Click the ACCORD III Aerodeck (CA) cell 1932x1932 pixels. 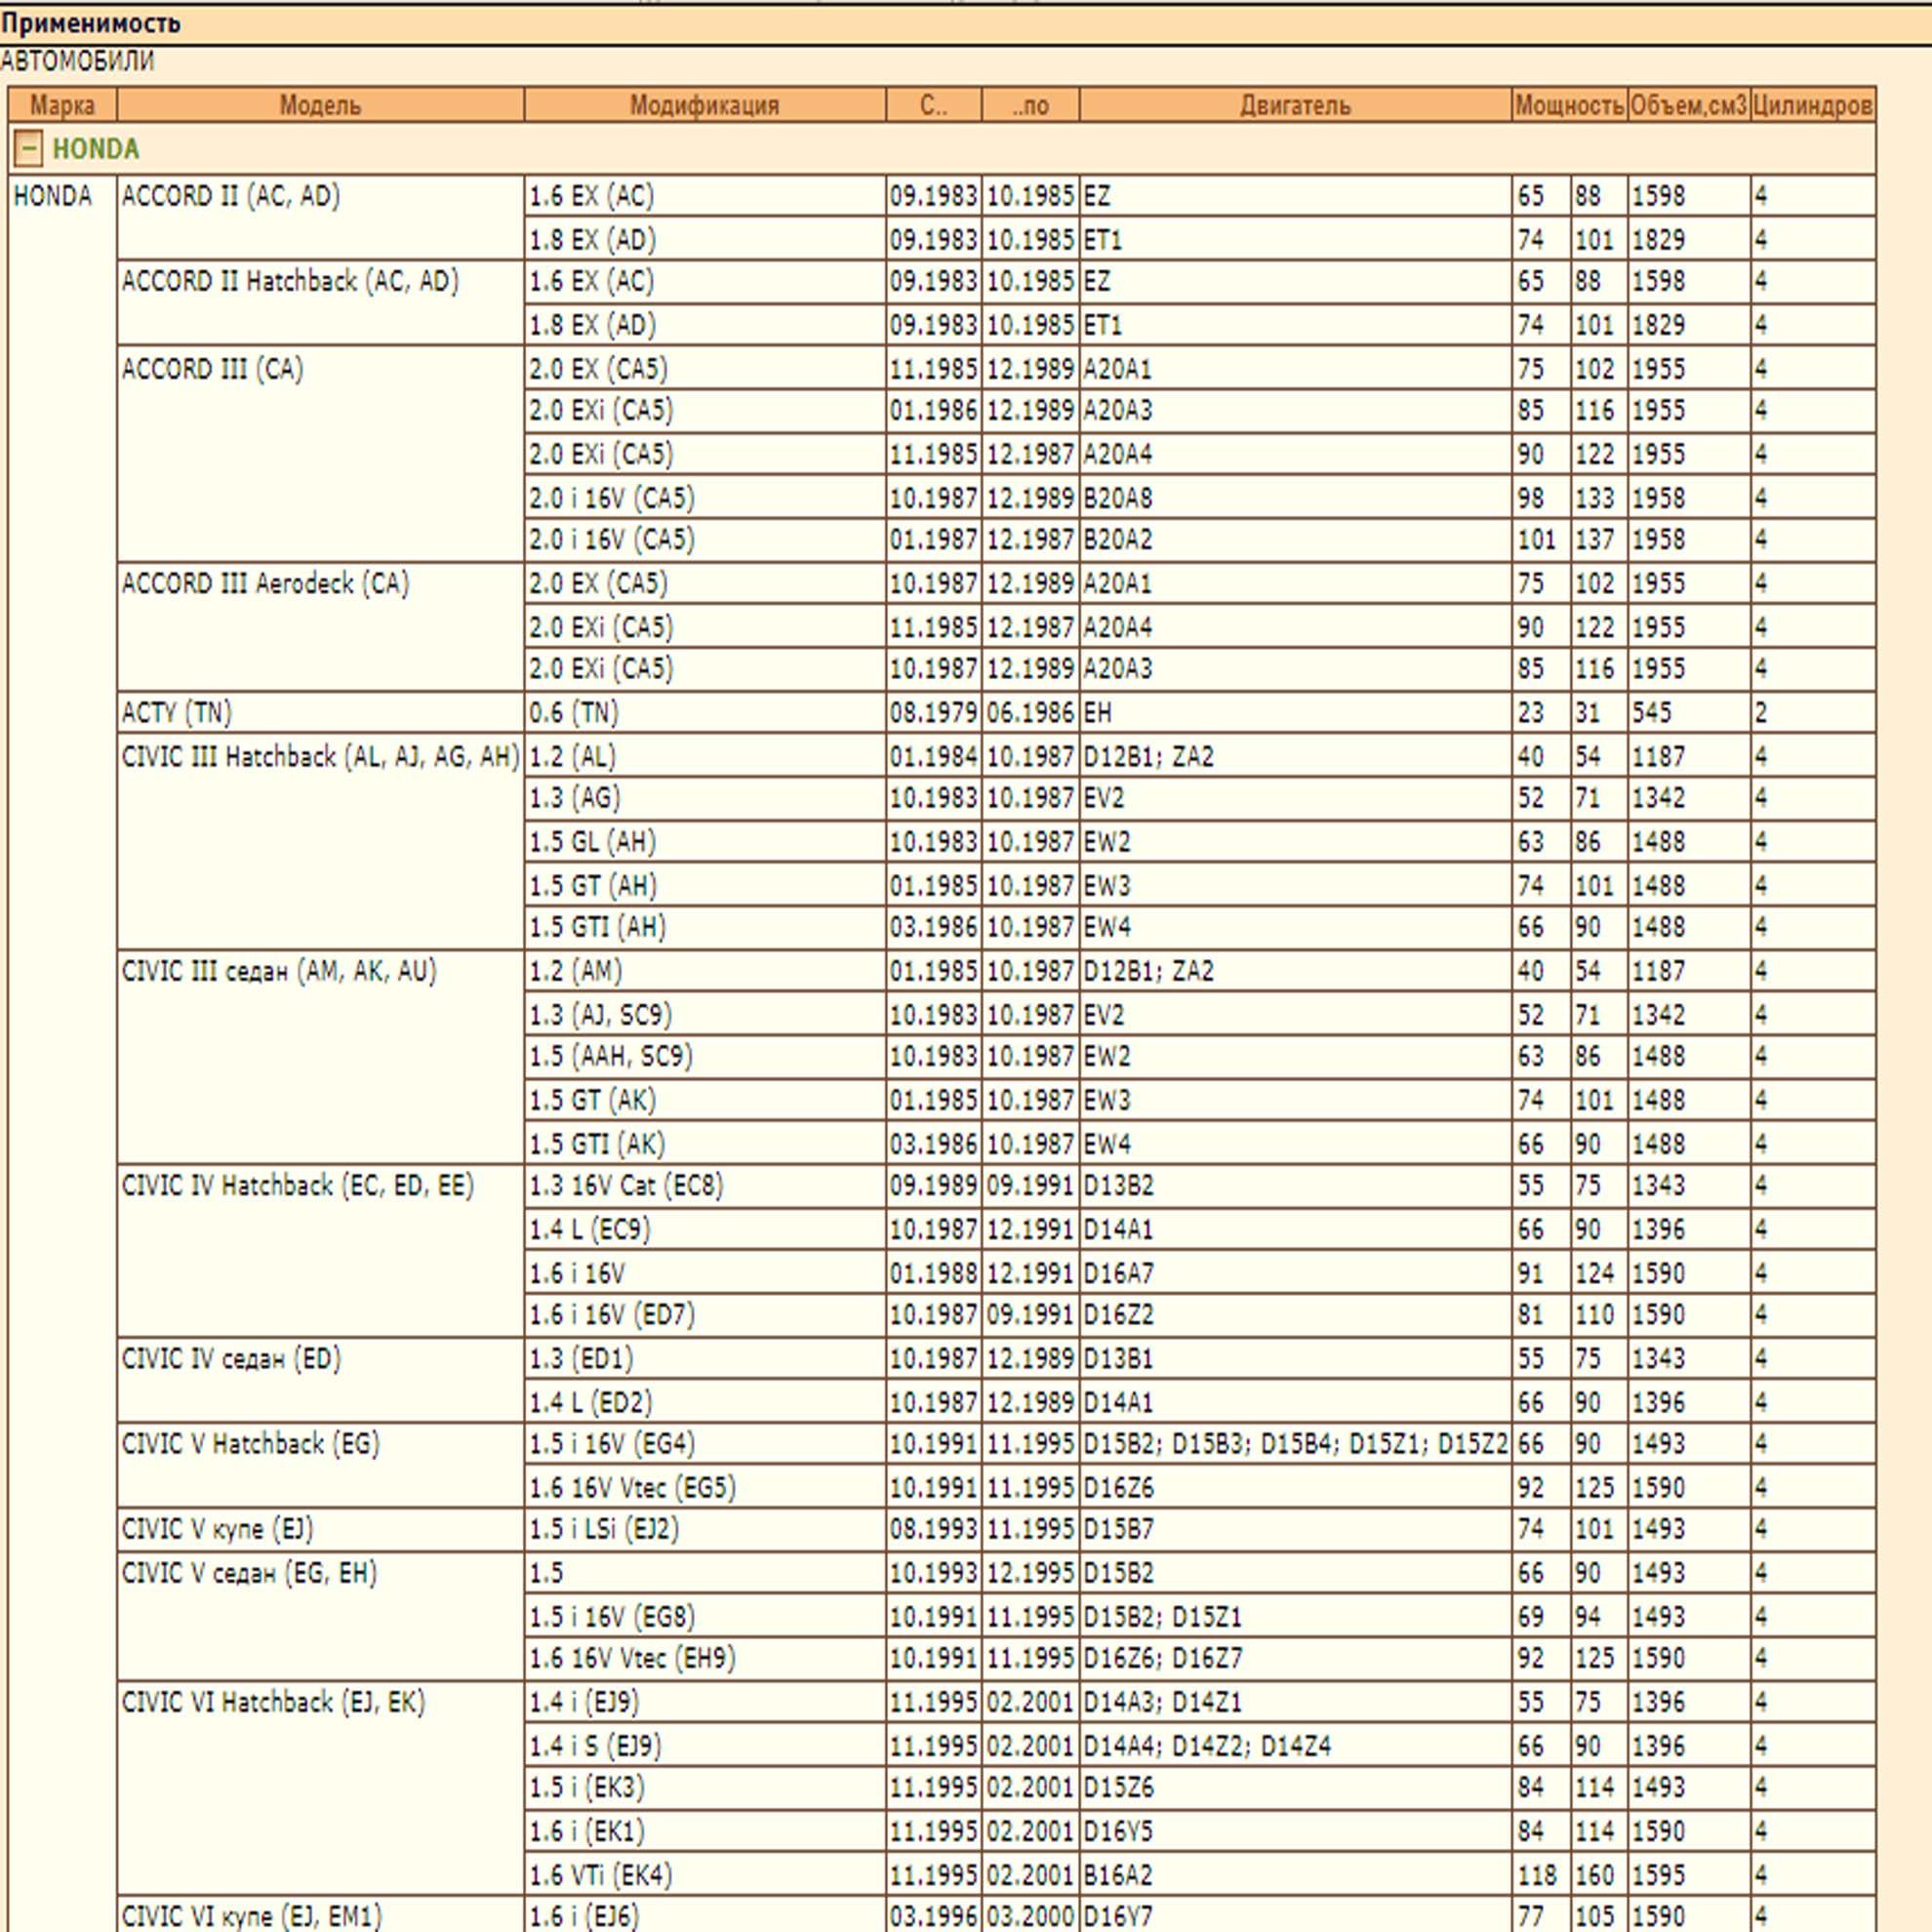(x=265, y=583)
